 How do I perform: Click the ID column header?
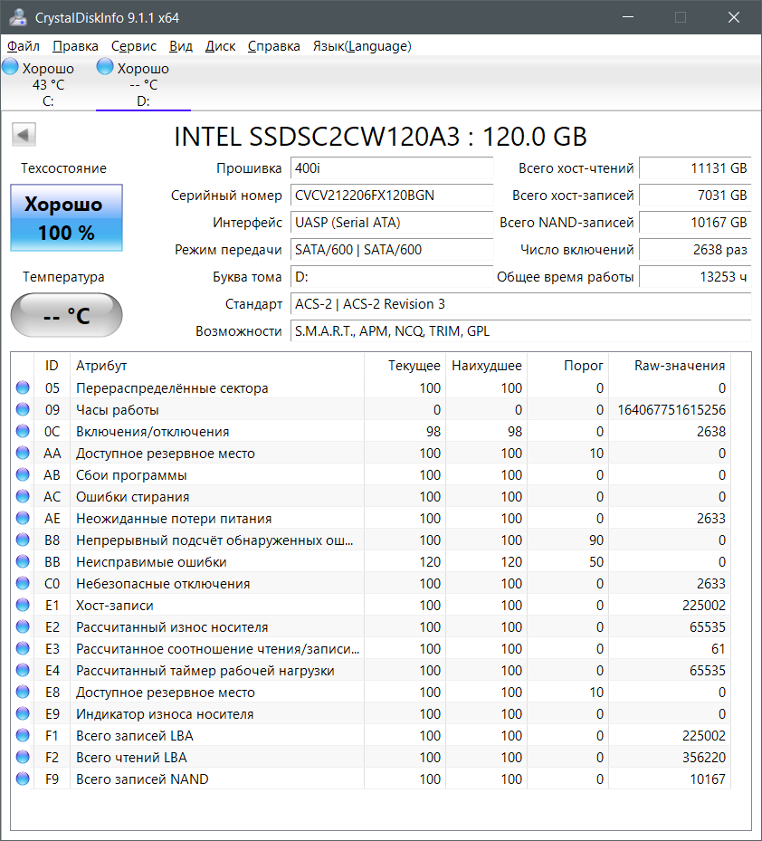tap(52, 366)
